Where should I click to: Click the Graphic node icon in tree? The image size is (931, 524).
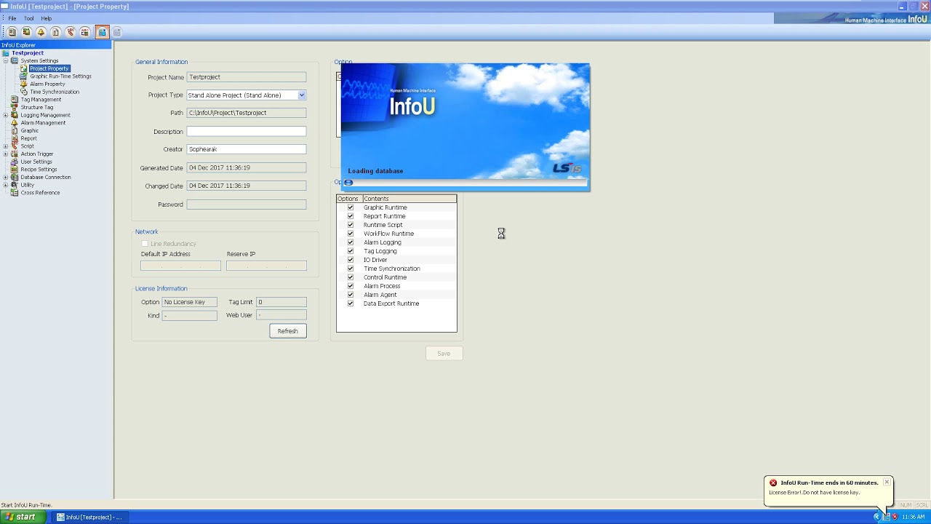point(15,130)
